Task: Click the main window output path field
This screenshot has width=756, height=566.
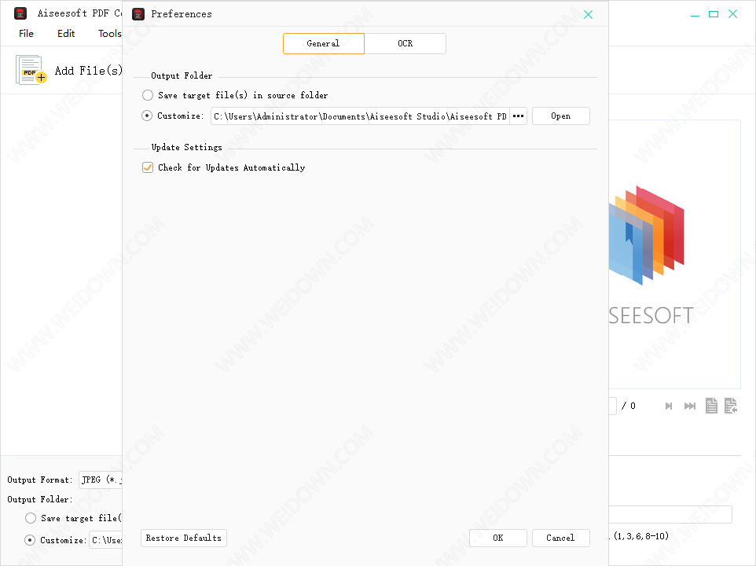Action: coord(106,540)
